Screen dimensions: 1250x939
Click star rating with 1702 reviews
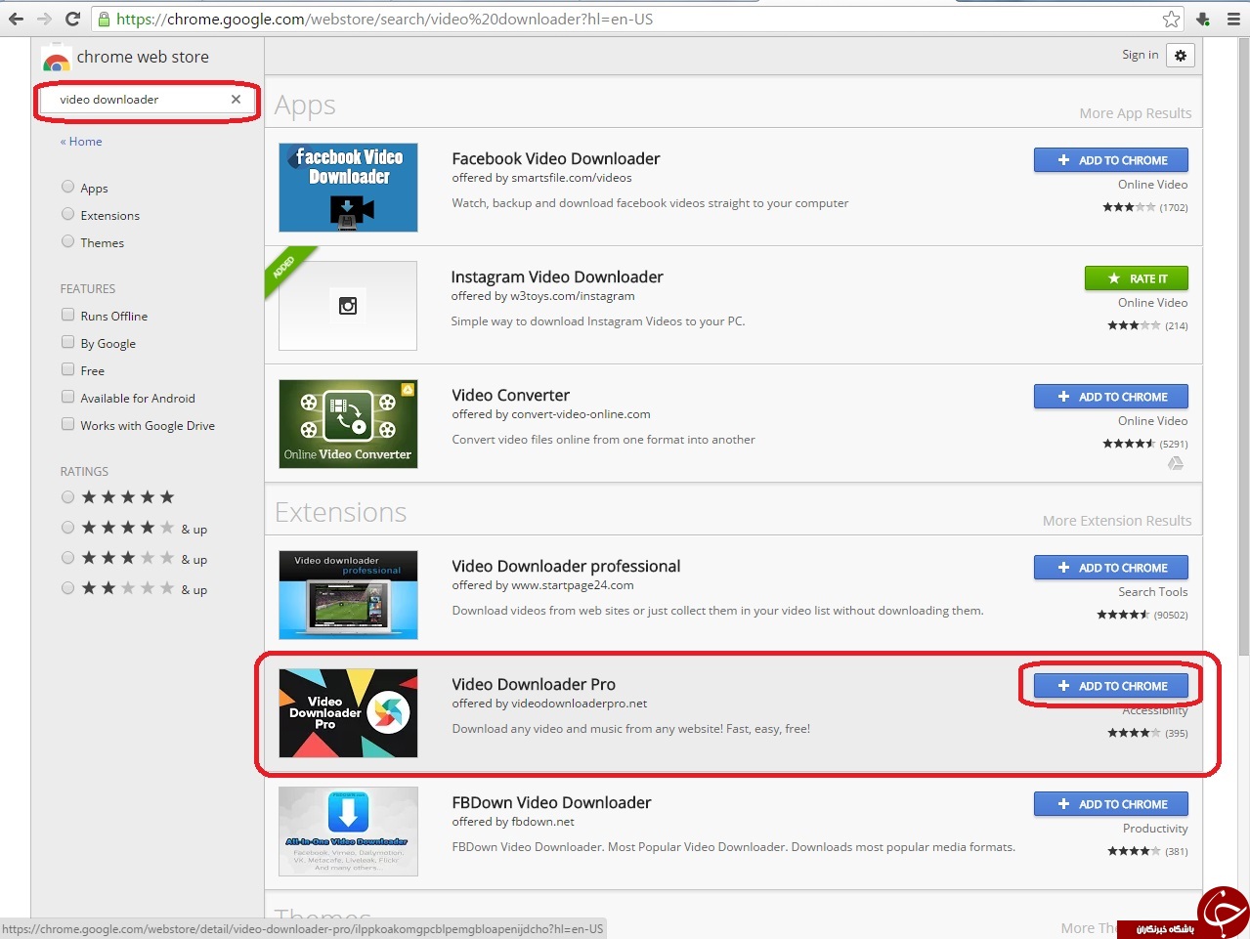pos(1129,207)
